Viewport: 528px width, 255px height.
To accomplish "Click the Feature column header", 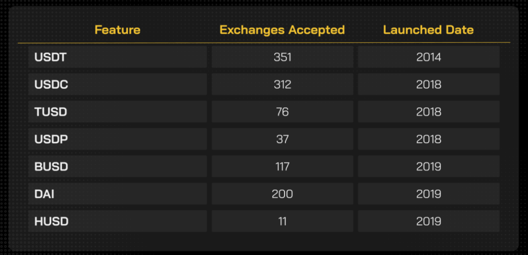I will [117, 30].
